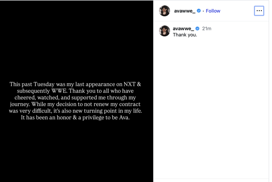
Task: Click the line starting "This past Tuesday"
Action: 75,84
